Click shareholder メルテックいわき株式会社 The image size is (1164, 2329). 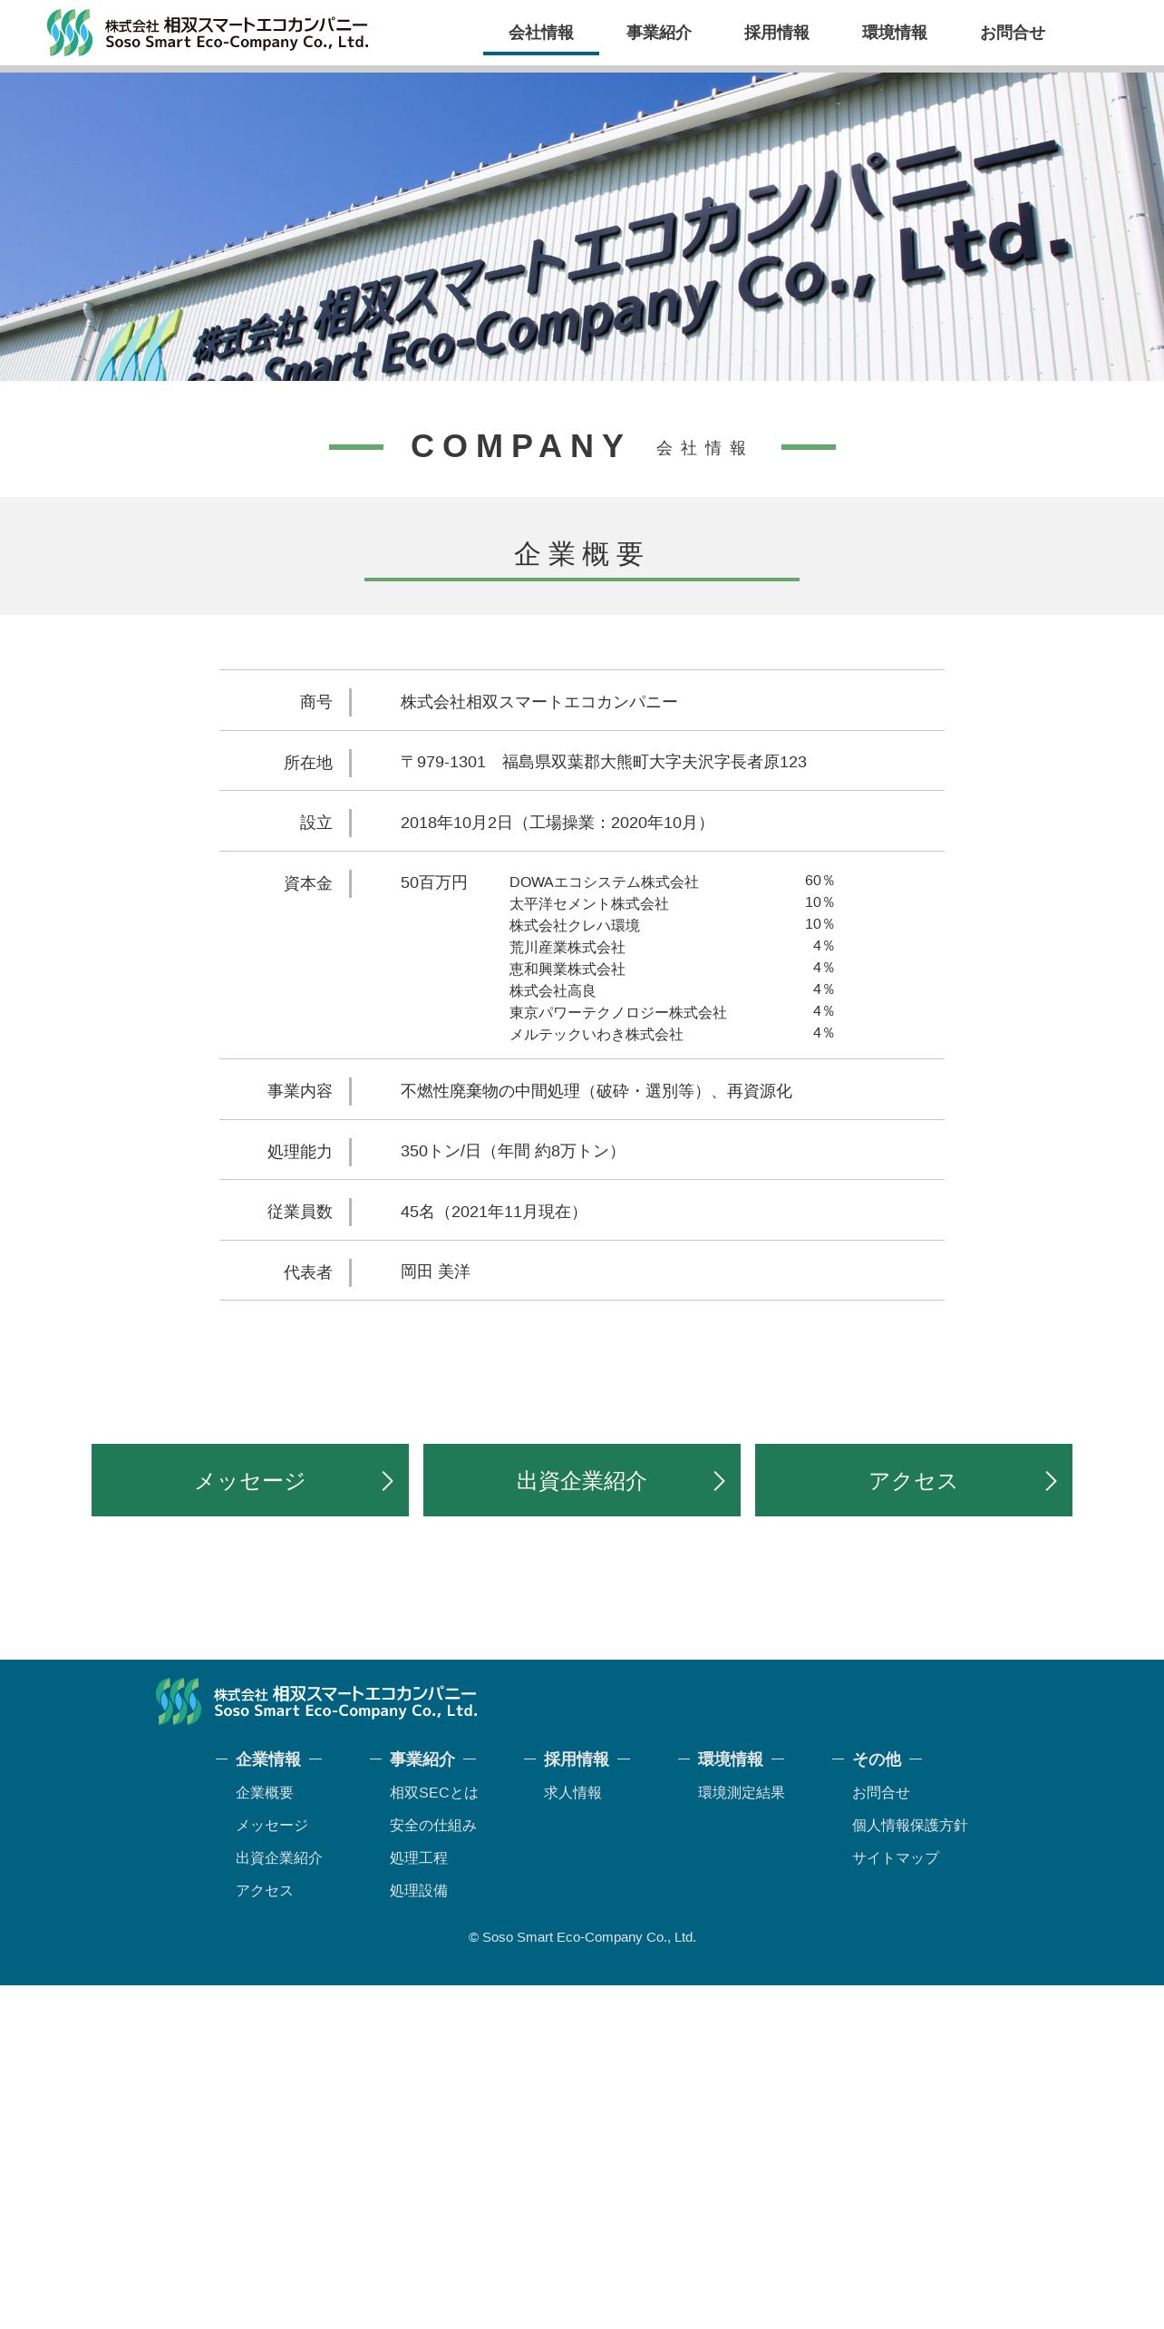597,1035
